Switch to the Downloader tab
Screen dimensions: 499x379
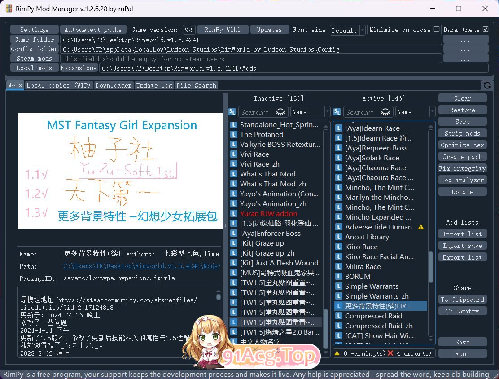(114, 85)
